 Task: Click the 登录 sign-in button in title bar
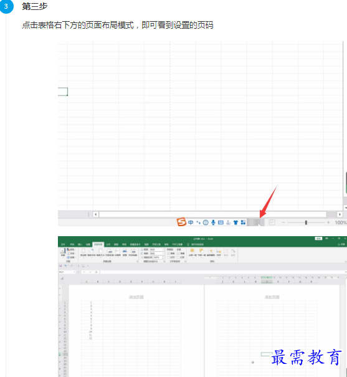[318, 239]
